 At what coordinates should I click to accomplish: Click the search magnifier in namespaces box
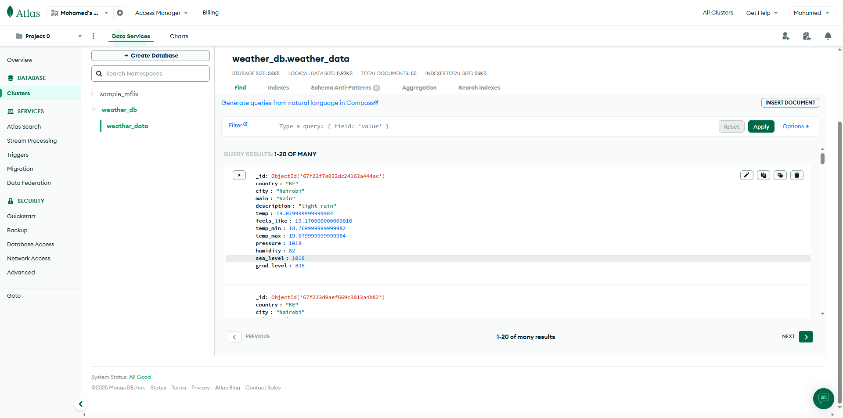99,74
